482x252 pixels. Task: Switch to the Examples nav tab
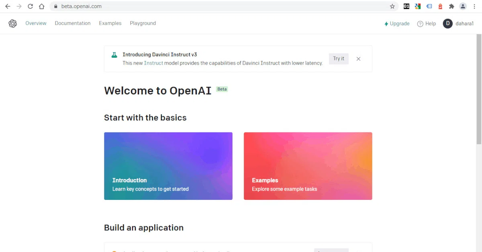pos(110,23)
